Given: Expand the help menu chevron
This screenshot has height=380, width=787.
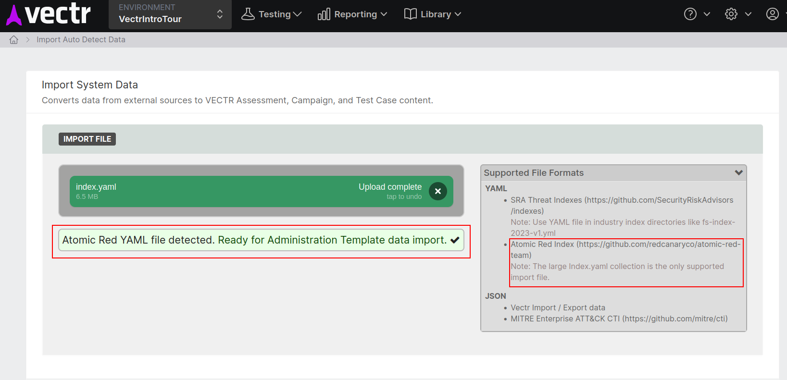Looking at the screenshot, I should [707, 14].
